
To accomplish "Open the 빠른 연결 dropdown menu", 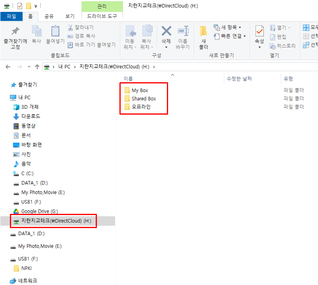I will 230,36.
